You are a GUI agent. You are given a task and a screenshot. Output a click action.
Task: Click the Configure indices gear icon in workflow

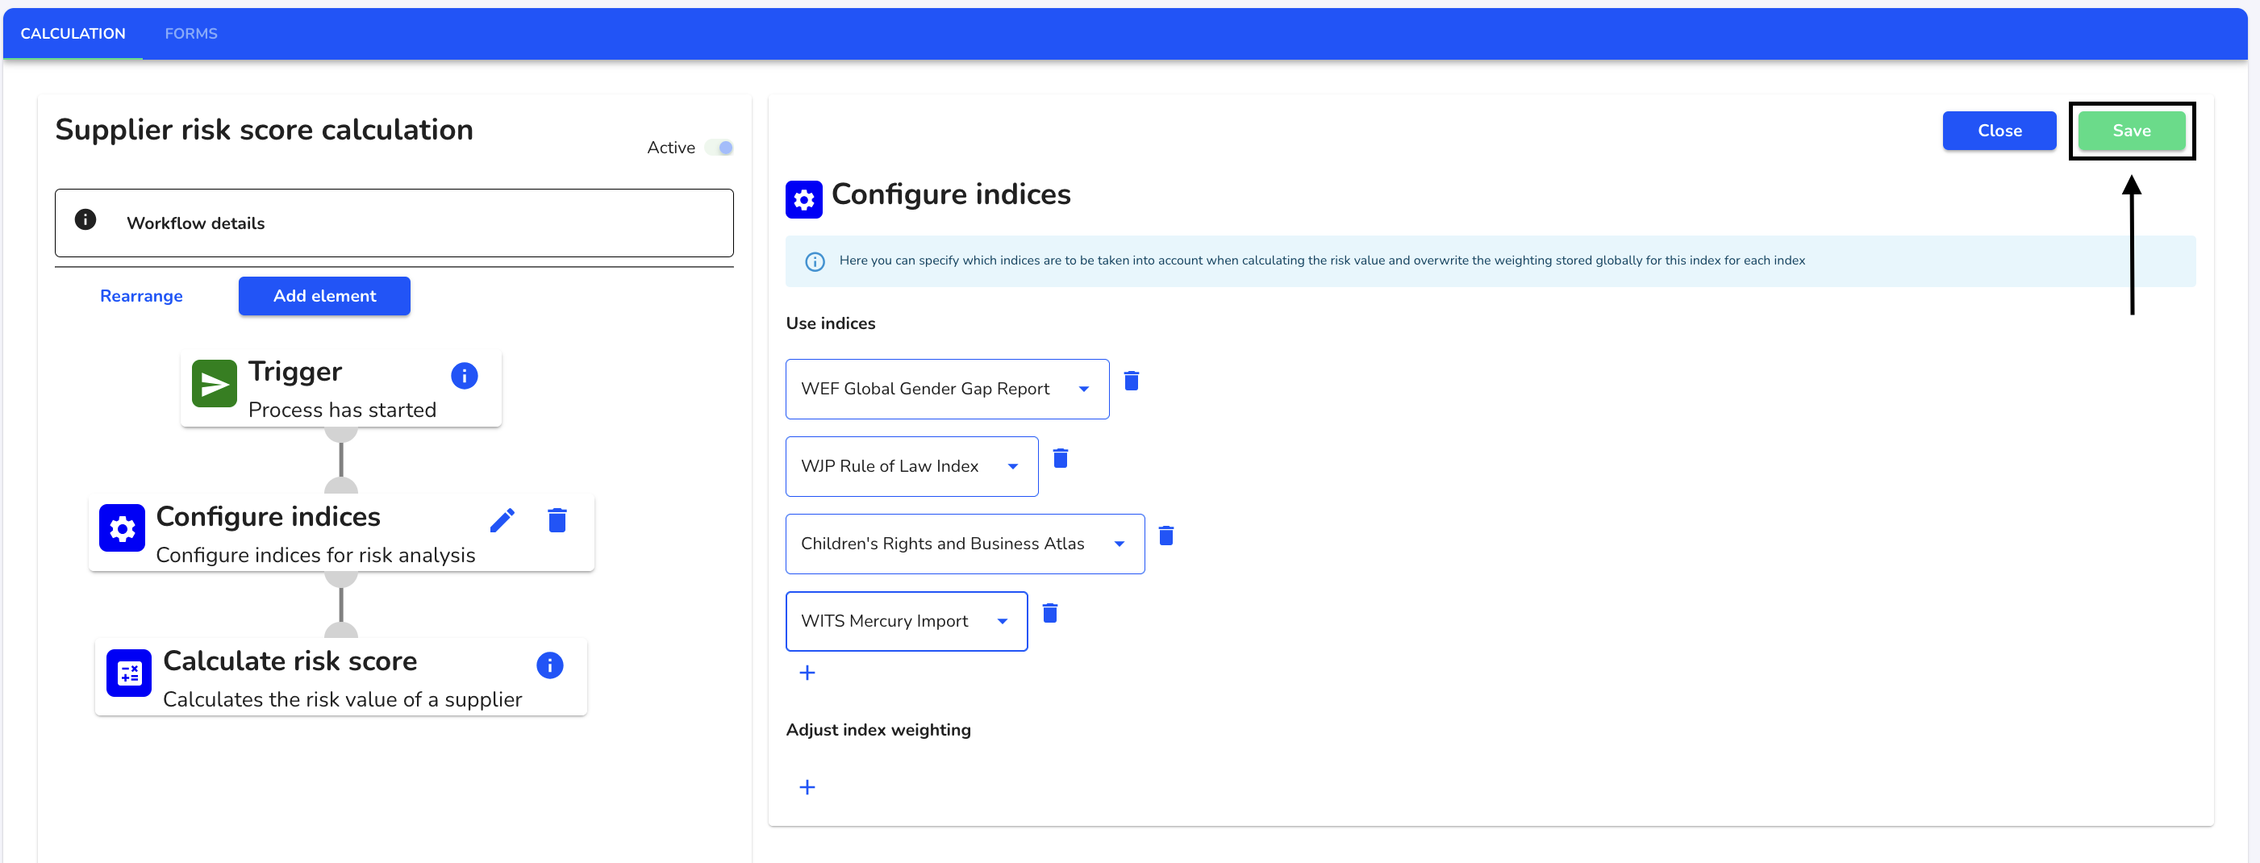pyautogui.click(x=122, y=528)
